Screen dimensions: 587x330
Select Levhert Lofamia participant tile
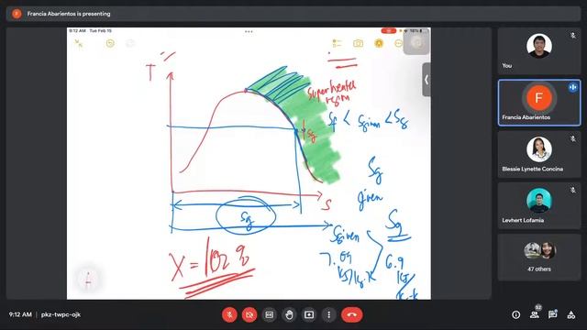[x=539, y=205]
